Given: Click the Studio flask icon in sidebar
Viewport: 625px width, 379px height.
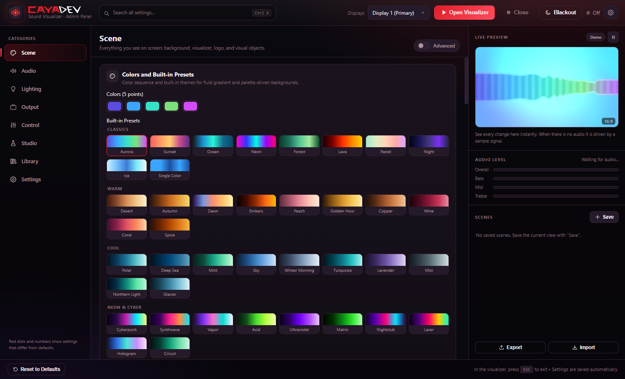Looking at the screenshot, I should pyautogui.click(x=13, y=143).
